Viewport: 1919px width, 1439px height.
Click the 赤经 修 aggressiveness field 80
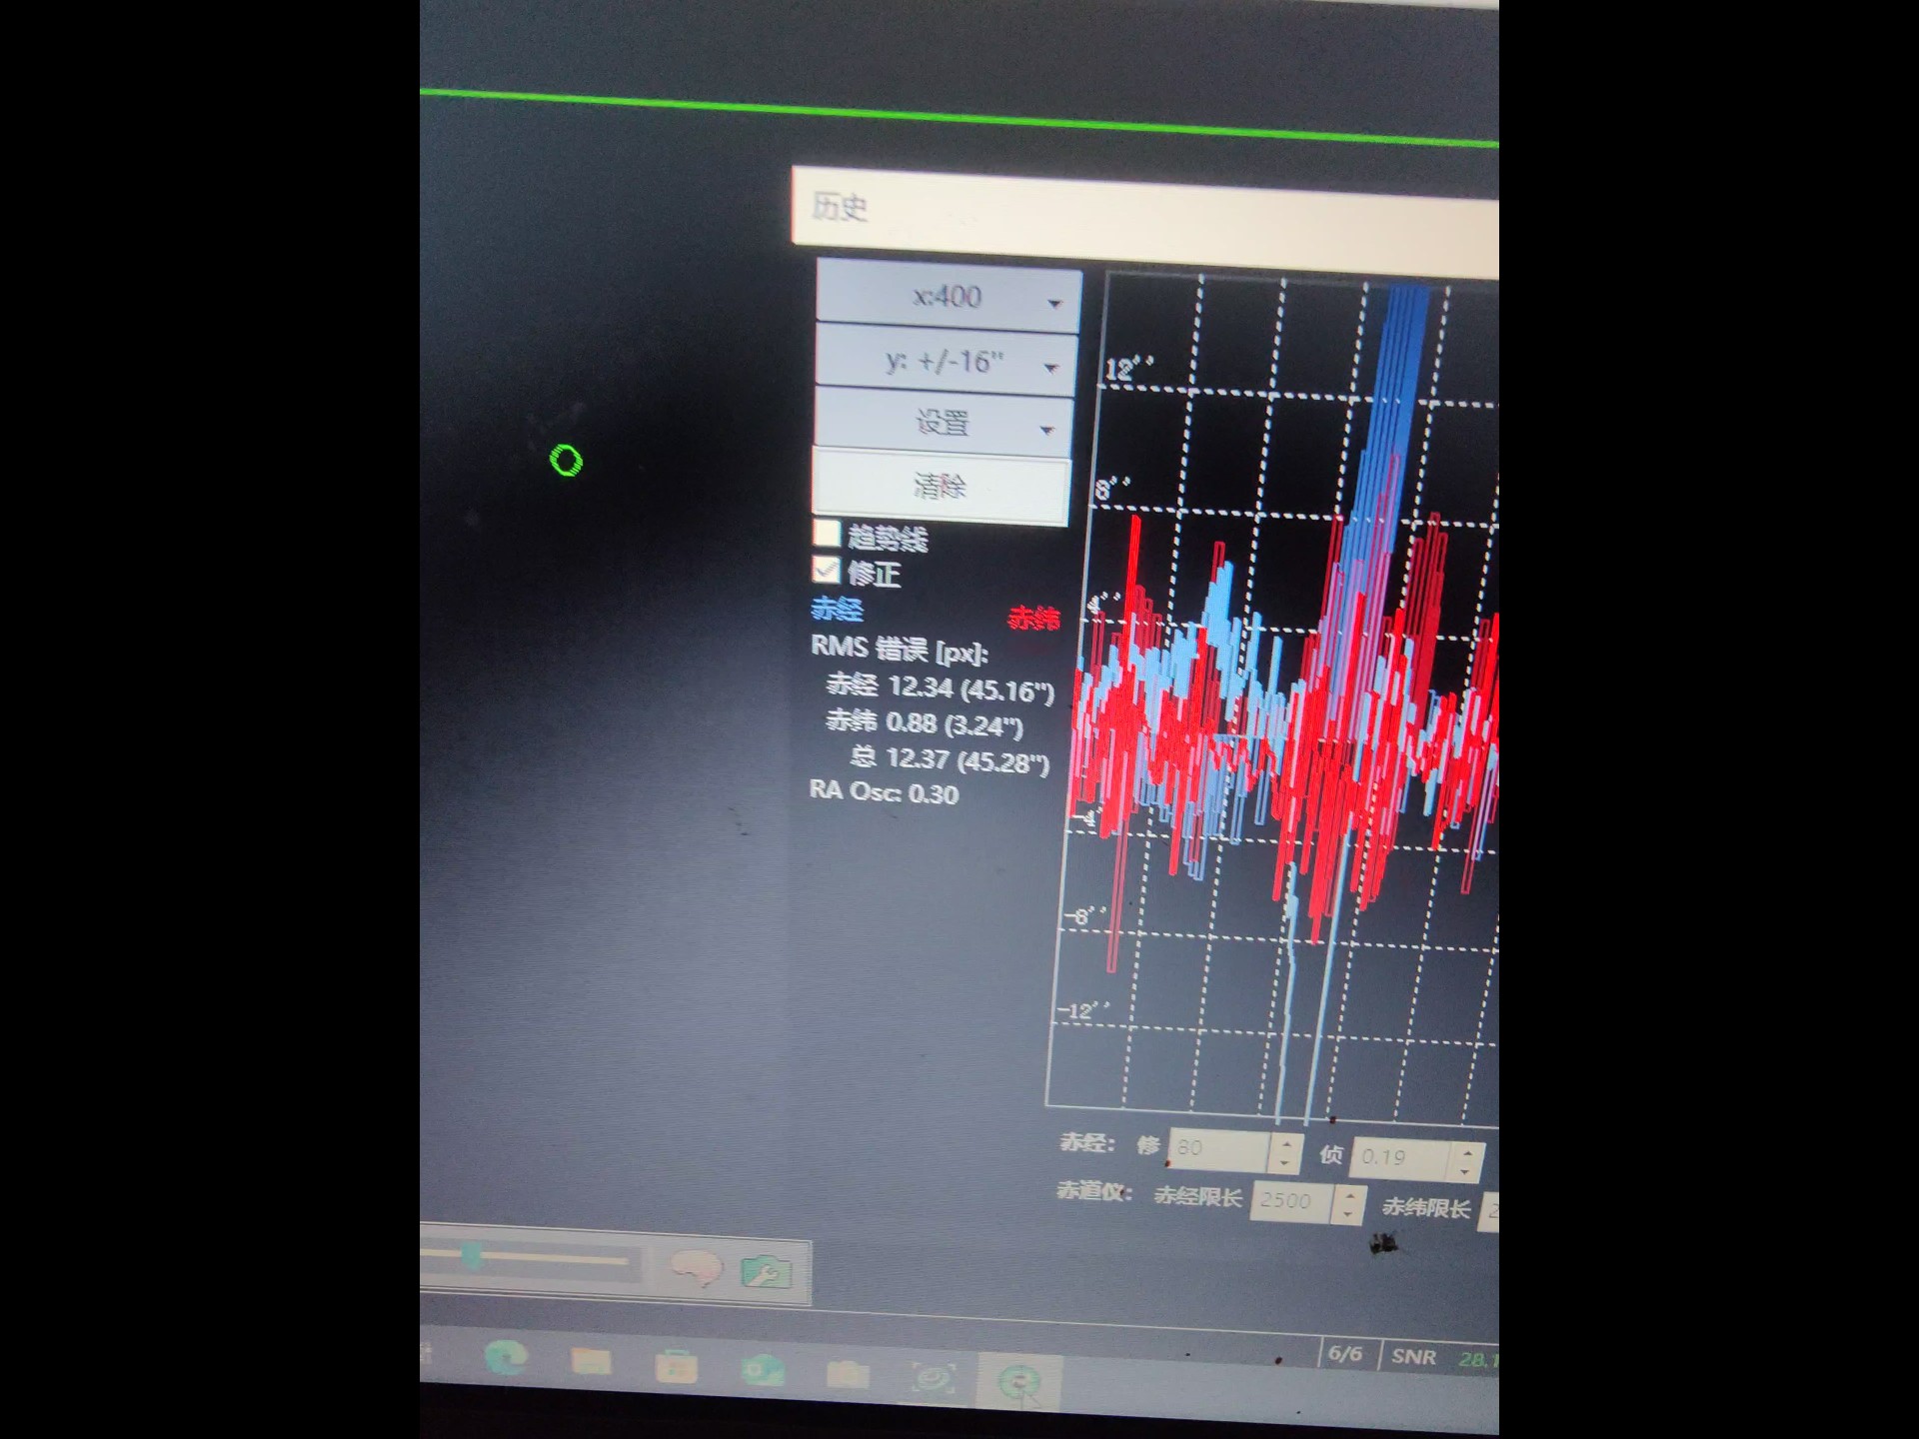tap(1217, 1149)
